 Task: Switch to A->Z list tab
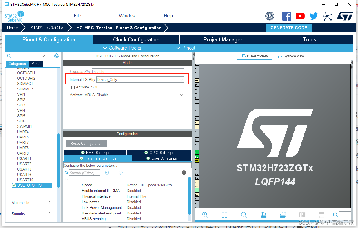[36, 64]
